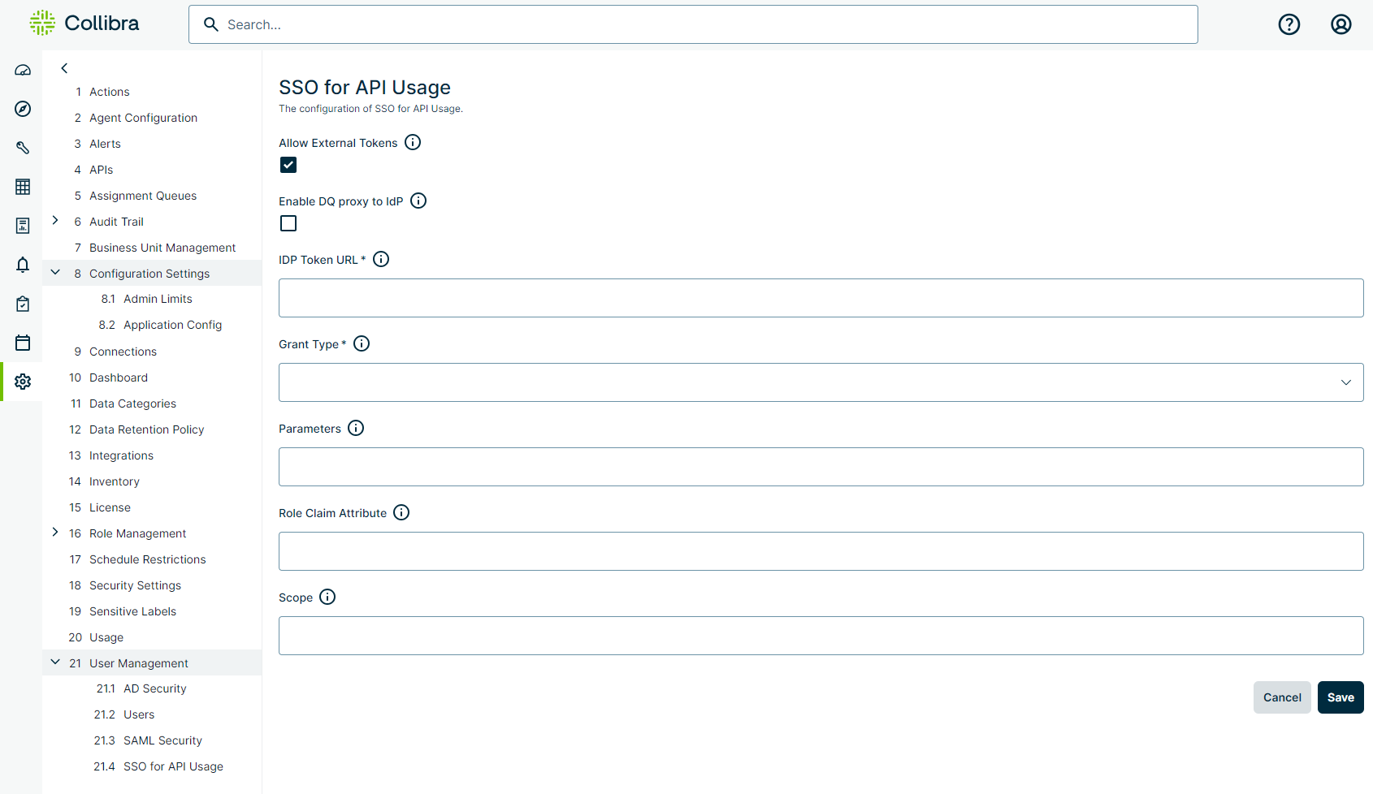
Task: Open the gear settings icon in sidebar
Action: (23, 382)
